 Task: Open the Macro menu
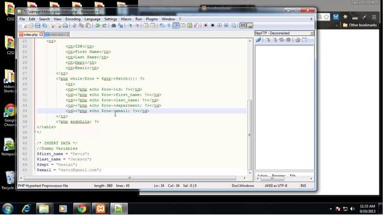pyautogui.click(x=126, y=19)
